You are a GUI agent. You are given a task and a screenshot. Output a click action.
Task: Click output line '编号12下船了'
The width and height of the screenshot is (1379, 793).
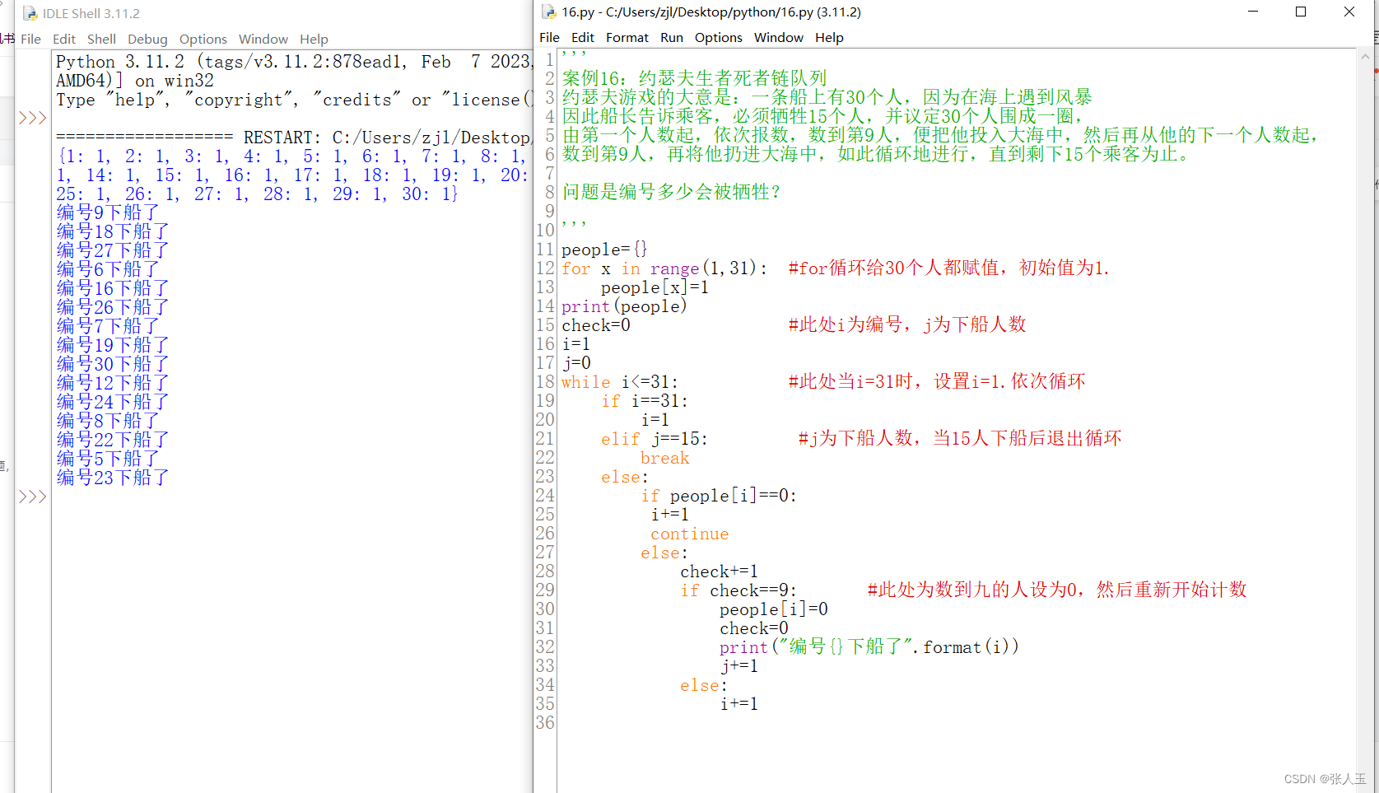pyautogui.click(x=112, y=383)
